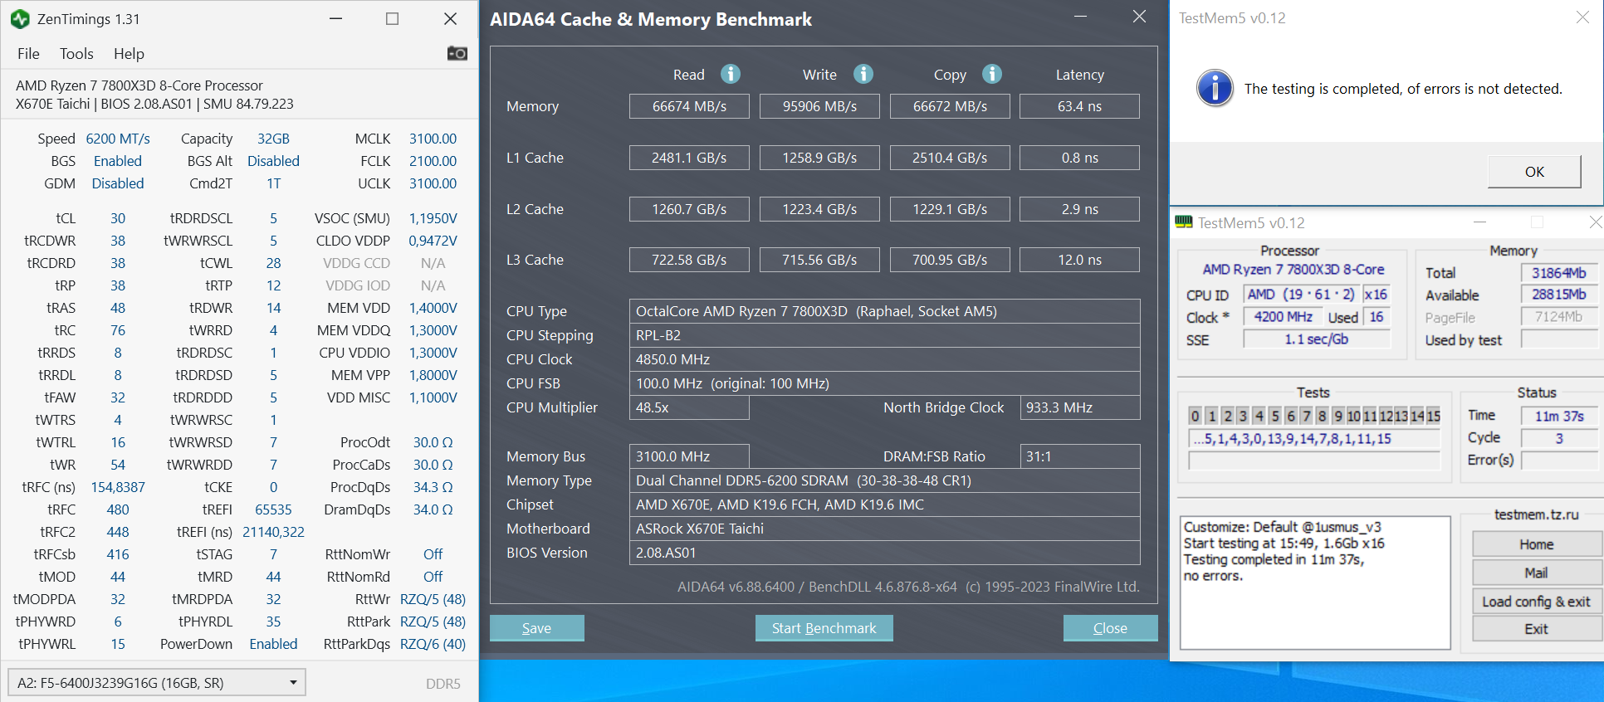Click the Chipset field in AIDA64
Image resolution: width=1604 pixels, height=702 pixels.
click(884, 505)
